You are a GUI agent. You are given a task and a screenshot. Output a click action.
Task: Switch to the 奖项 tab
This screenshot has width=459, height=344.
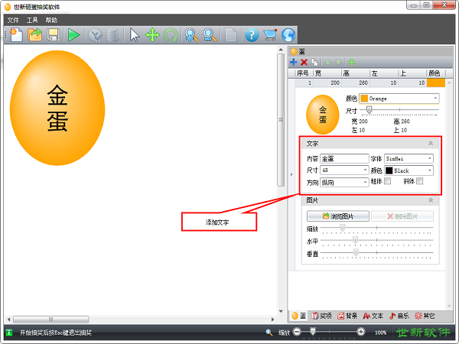pos(322,316)
